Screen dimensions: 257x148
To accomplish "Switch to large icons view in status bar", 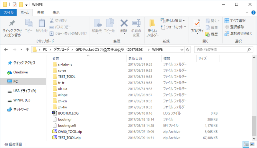I will tap(252, 144).
